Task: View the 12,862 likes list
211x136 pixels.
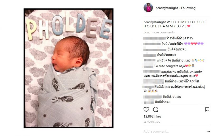Action: click(x=152, y=116)
